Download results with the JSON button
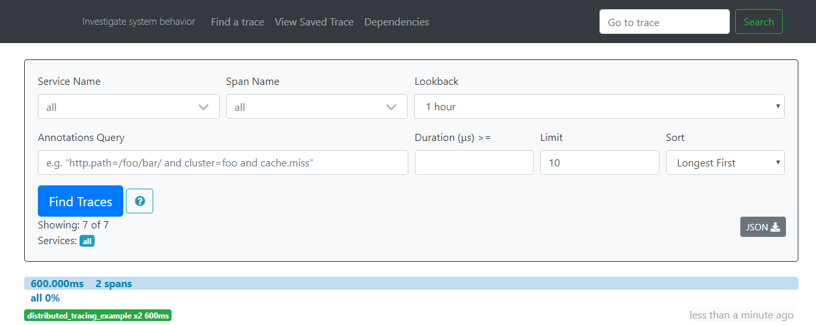The image size is (816, 325). coord(763,227)
